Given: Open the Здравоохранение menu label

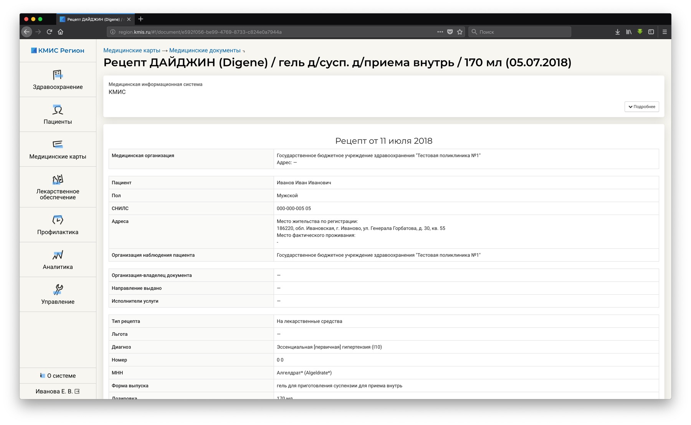Looking at the screenshot, I should coord(58,87).
